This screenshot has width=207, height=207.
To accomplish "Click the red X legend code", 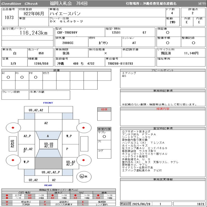I will pos(7,204).
